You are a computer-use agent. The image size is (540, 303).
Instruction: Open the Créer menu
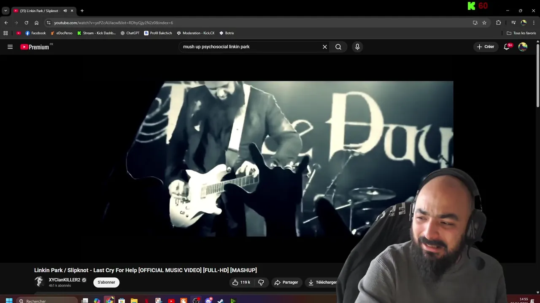pyautogui.click(x=485, y=47)
